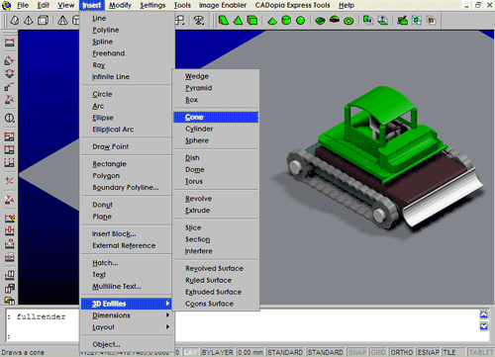Click the second STANDARD status field
The image size is (495, 357).
[325, 352]
